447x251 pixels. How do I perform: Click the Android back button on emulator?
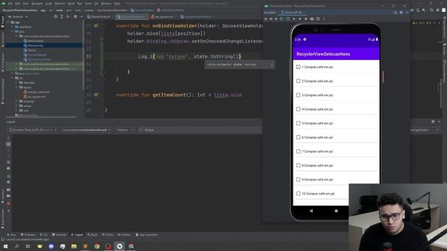click(x=311, y=211)
